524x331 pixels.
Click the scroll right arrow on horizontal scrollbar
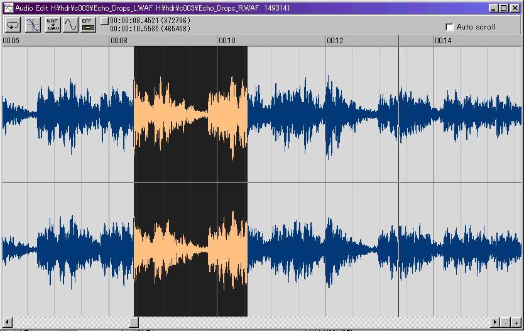click(x=495, y=322)
